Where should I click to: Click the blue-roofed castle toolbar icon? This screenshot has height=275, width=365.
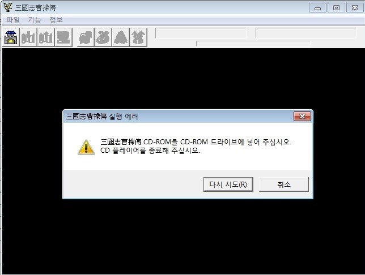(x=11, y=37)
